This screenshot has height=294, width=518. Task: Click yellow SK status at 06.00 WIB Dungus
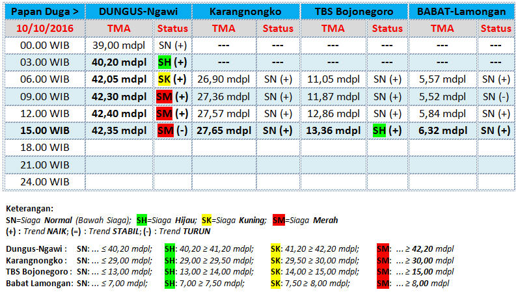click(x=165, y=79)
